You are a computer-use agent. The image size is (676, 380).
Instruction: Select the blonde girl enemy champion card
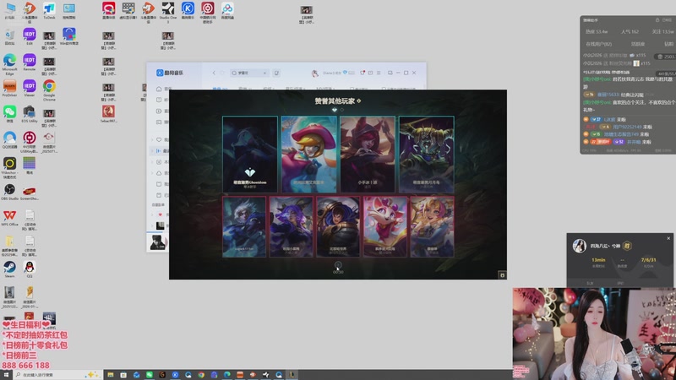click(x=432, y=226)
